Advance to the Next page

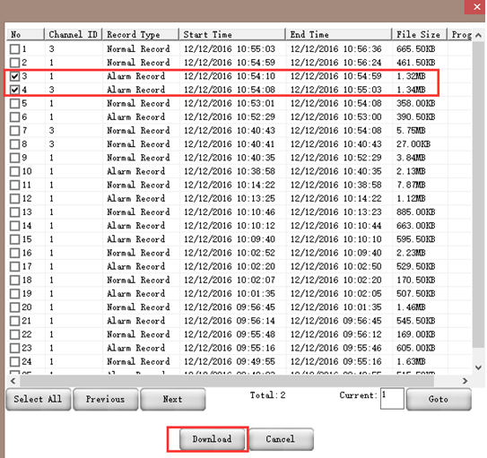(x=173, y=399)
